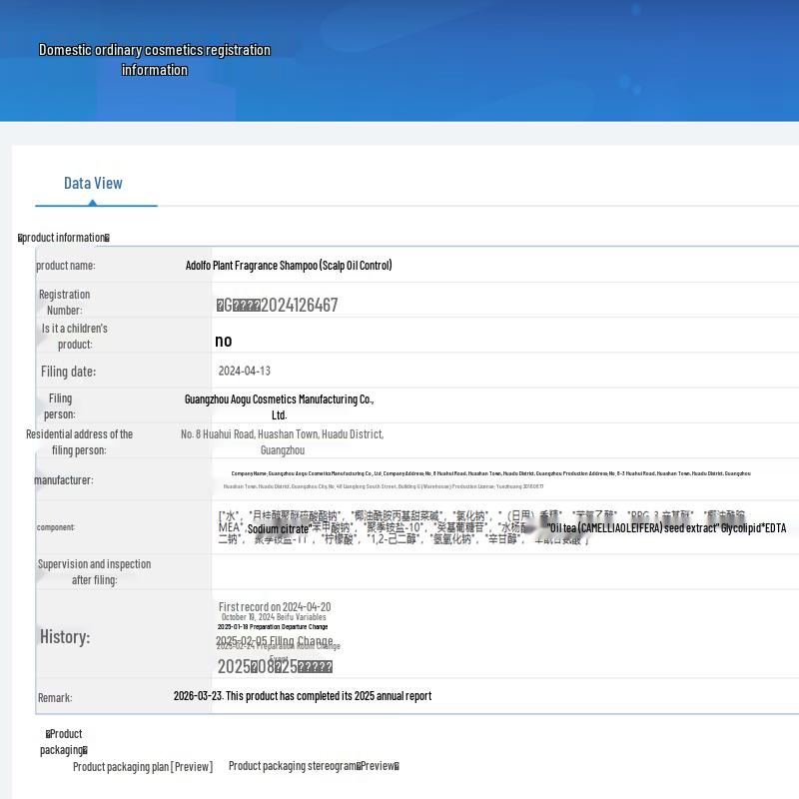Viewport: 799px width, 799px height.
Task: Click the 'History:' row label
Action: 65,636
